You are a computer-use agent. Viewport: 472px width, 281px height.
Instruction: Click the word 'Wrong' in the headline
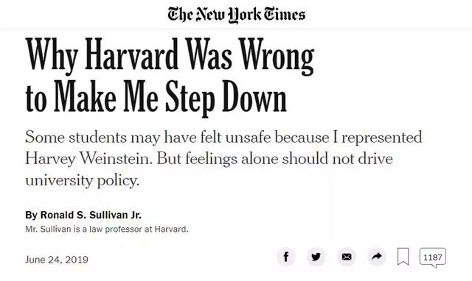[277, 57]
